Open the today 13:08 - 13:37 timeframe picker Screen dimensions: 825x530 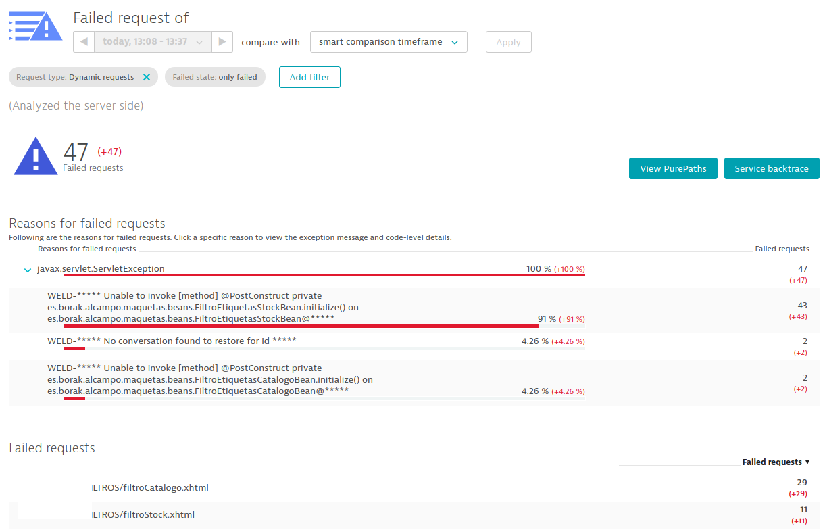153,42
